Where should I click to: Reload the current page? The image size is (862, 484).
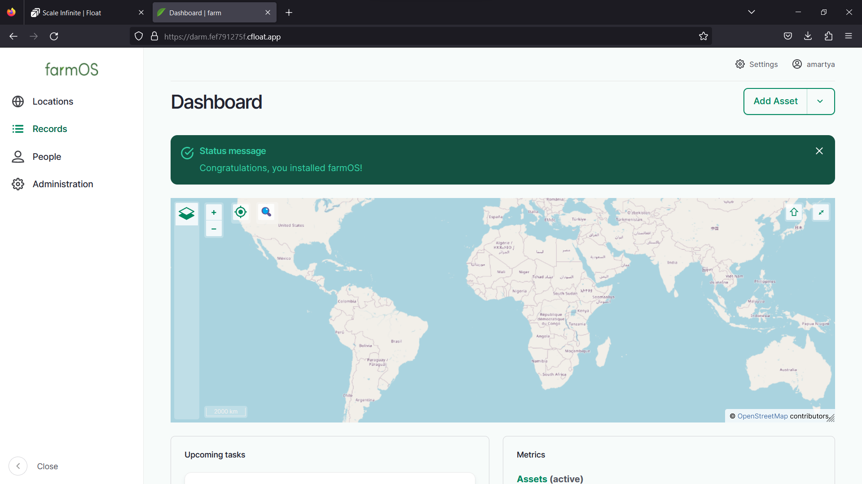tap(54, 36)
